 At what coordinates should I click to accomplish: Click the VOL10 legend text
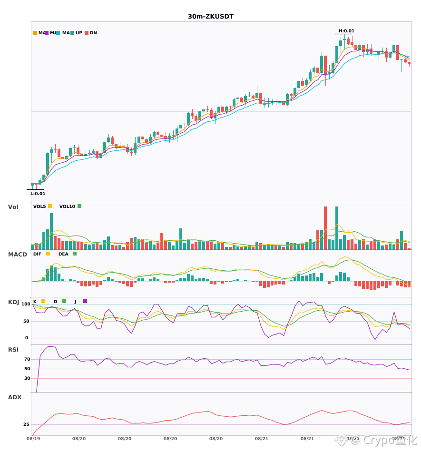[x=67, y=206]
